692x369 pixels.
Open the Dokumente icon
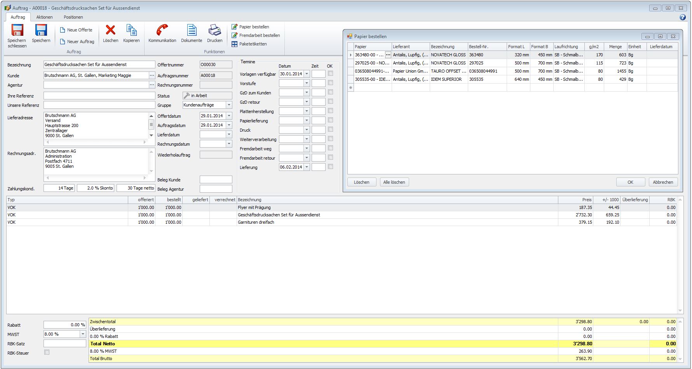point(192,30)
